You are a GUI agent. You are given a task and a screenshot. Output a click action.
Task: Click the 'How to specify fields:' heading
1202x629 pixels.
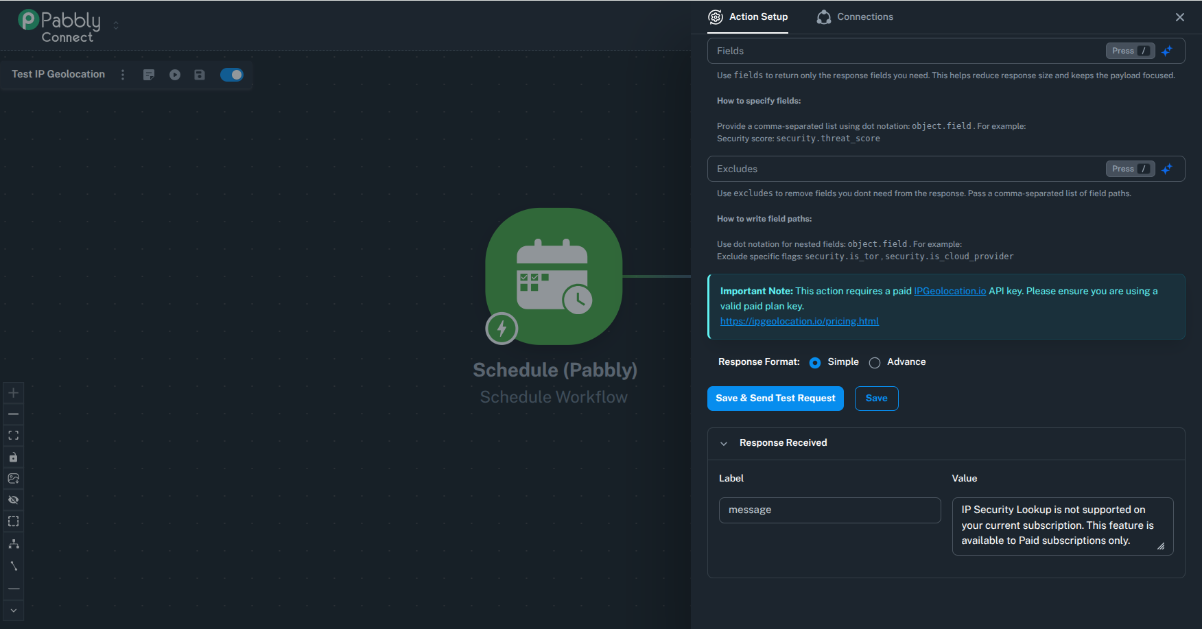[x=759, y=101]
